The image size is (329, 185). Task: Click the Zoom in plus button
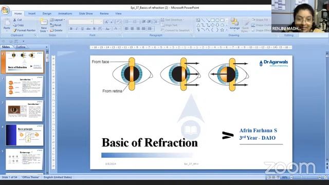point(320,177)
